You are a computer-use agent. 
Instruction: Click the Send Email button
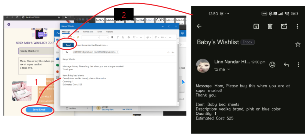(x=39, y=110)
